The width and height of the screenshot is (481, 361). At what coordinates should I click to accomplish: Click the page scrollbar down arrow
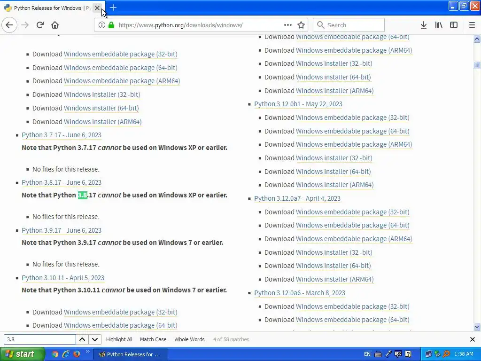tap(477, 327)
